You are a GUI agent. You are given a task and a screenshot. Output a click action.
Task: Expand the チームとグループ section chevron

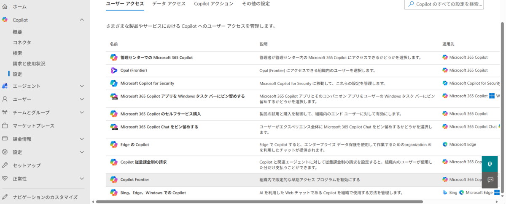tap(82, 112)
